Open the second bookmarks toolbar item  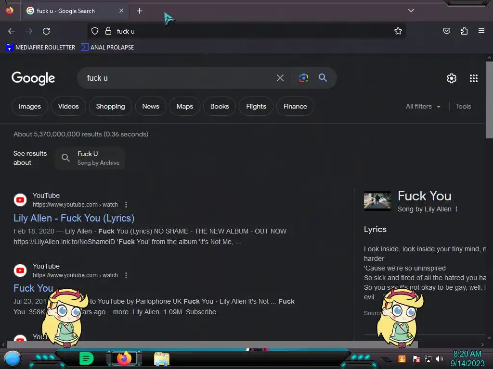click(x=108, y=48)
